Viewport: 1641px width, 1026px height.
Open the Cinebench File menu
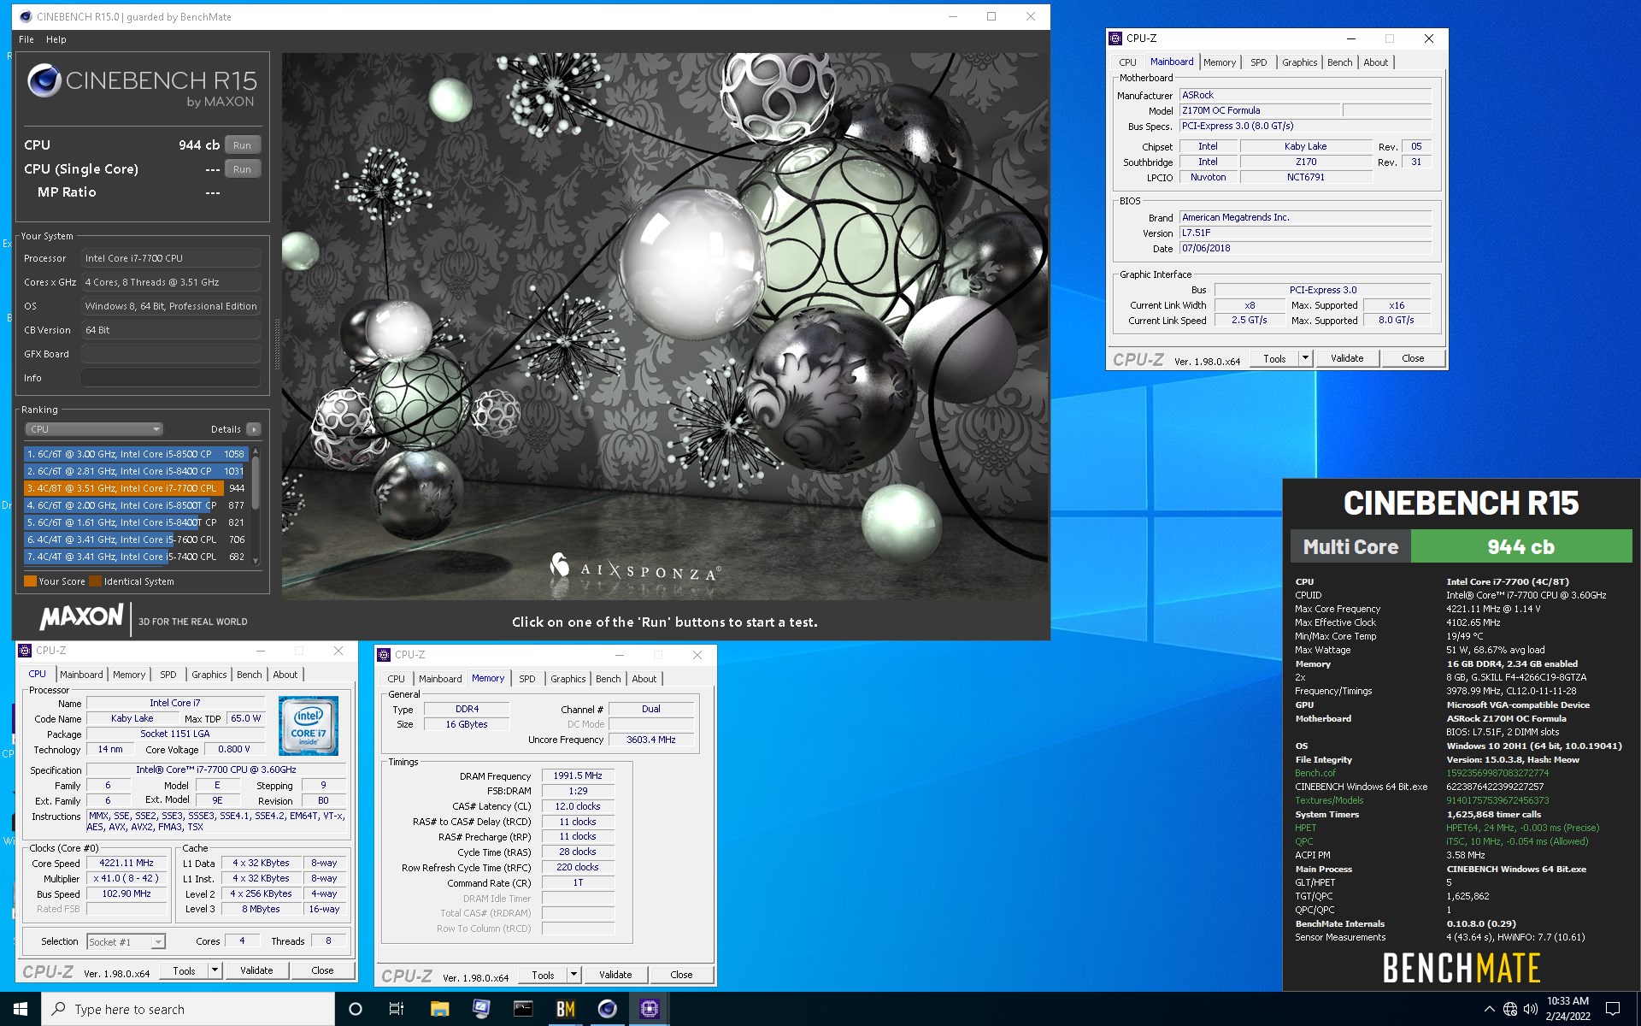(x=26, y=39)
